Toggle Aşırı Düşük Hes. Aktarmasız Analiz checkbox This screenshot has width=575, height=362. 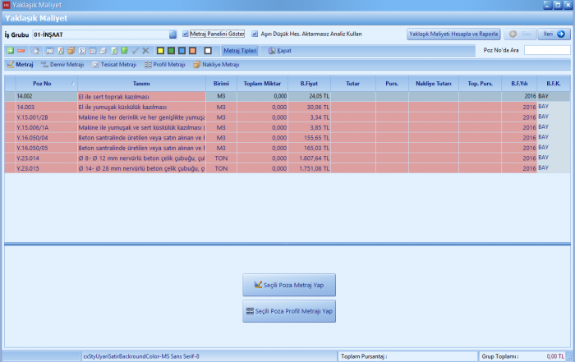pos(255,34)
